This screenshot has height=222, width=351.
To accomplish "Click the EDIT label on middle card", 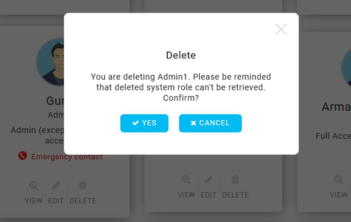I will [x=208, y=195].
